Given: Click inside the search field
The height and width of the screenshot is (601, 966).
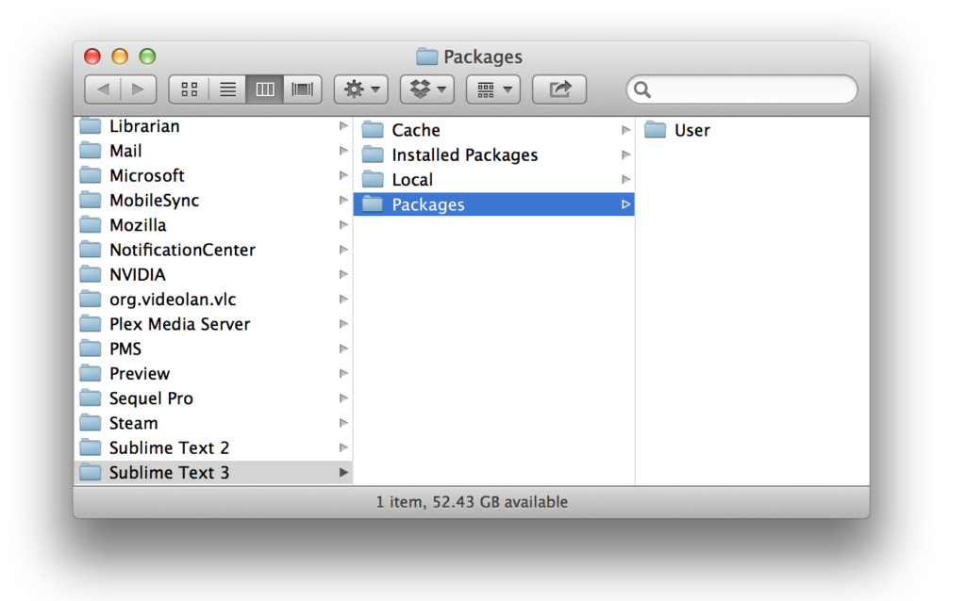Looking at the screenshot, I should coord(751,89).
